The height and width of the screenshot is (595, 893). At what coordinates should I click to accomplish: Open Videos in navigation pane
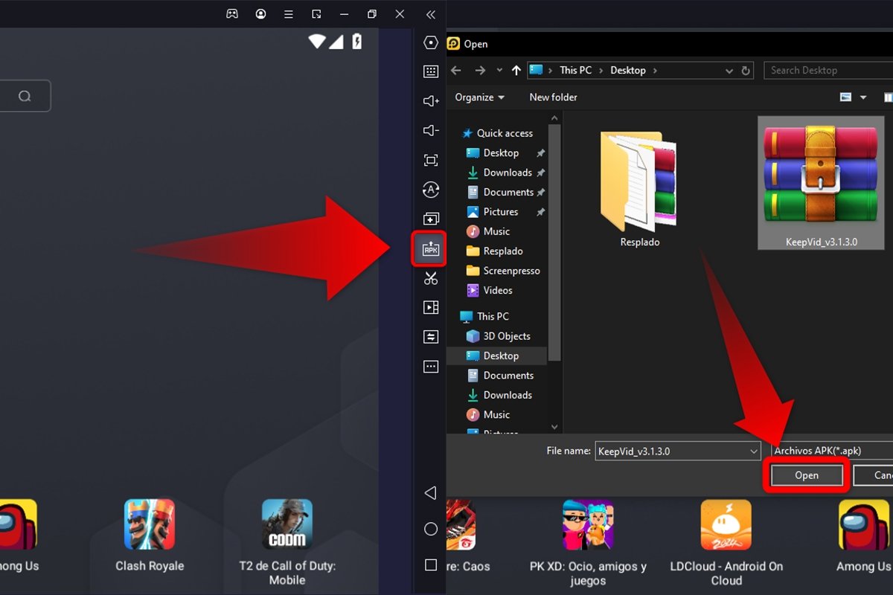pos(498,291)
